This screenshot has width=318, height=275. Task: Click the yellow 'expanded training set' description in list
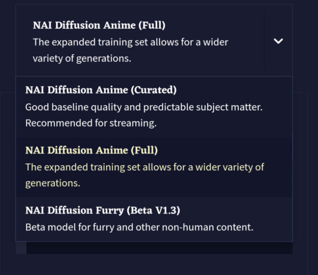click(x=145, y=167)
